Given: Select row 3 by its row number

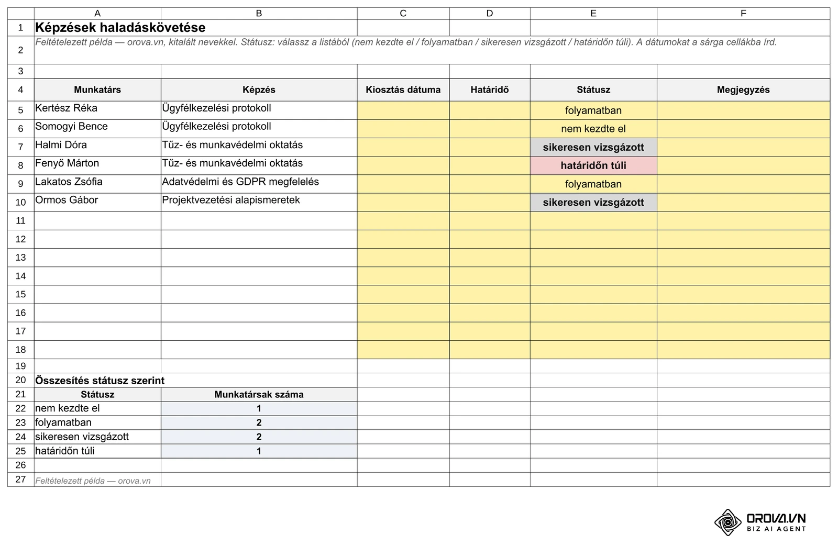Looking at the screenshot, I should point(21,71).
